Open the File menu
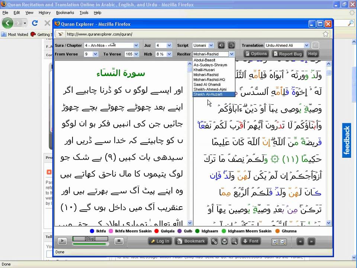The image size is (357, 268). [5, 13]
